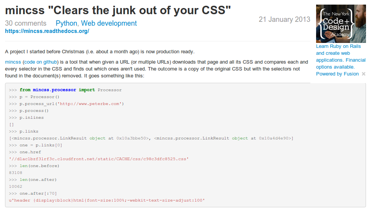The width and height of the screenshot is (371, 210).
Task: Select the Python category link
Action: pyautogui.click(x=66, y=23)
